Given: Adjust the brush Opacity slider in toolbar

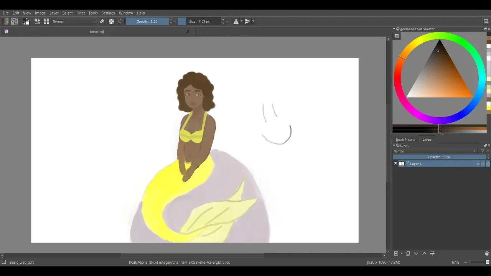Looking at the screenshot, I should pos(147,21).
